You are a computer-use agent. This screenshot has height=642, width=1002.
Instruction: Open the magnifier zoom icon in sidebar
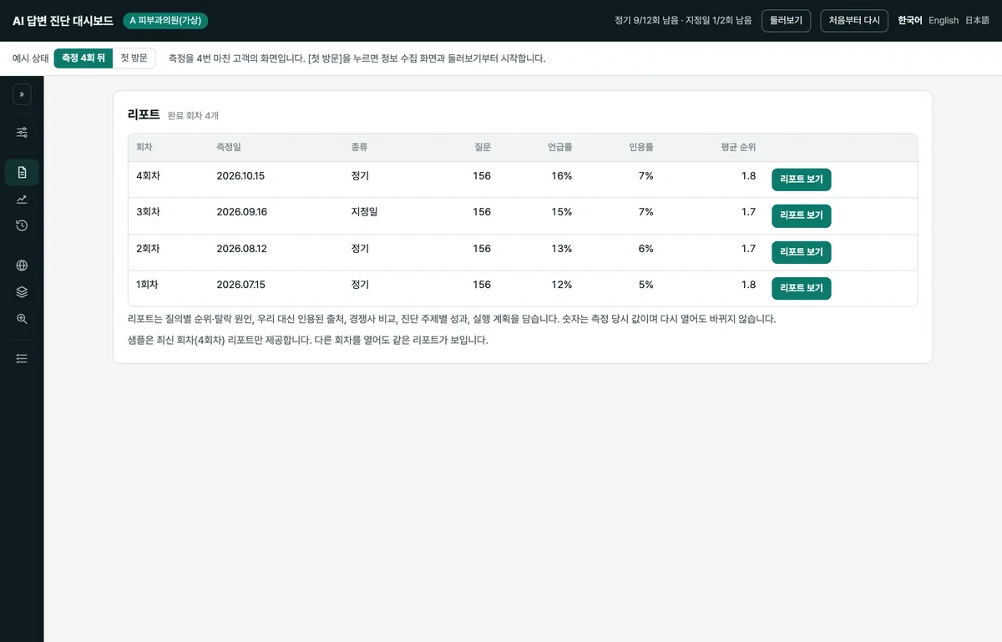[22, 319]
